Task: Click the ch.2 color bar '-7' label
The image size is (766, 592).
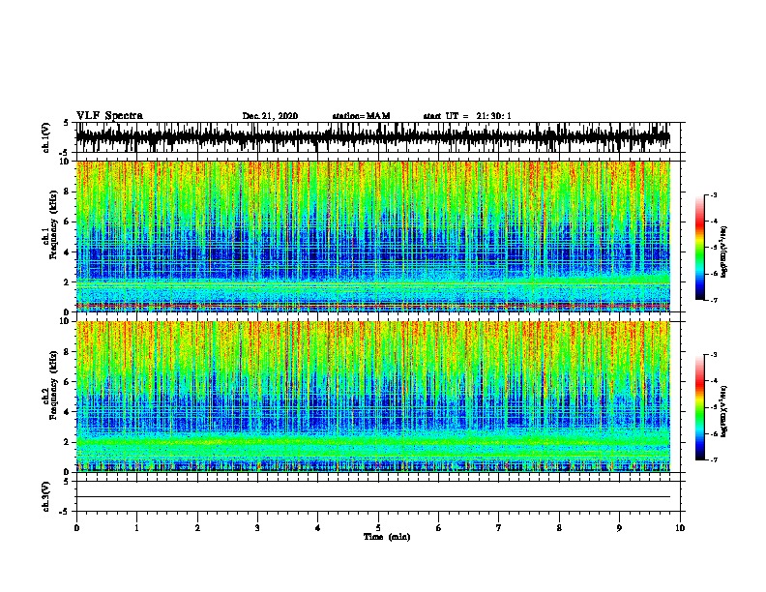Action: tap(714, 460)
